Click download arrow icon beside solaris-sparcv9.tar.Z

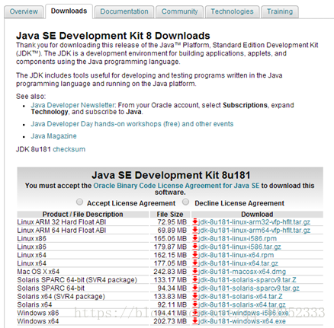pyautogui.click(x=195, y=280)
